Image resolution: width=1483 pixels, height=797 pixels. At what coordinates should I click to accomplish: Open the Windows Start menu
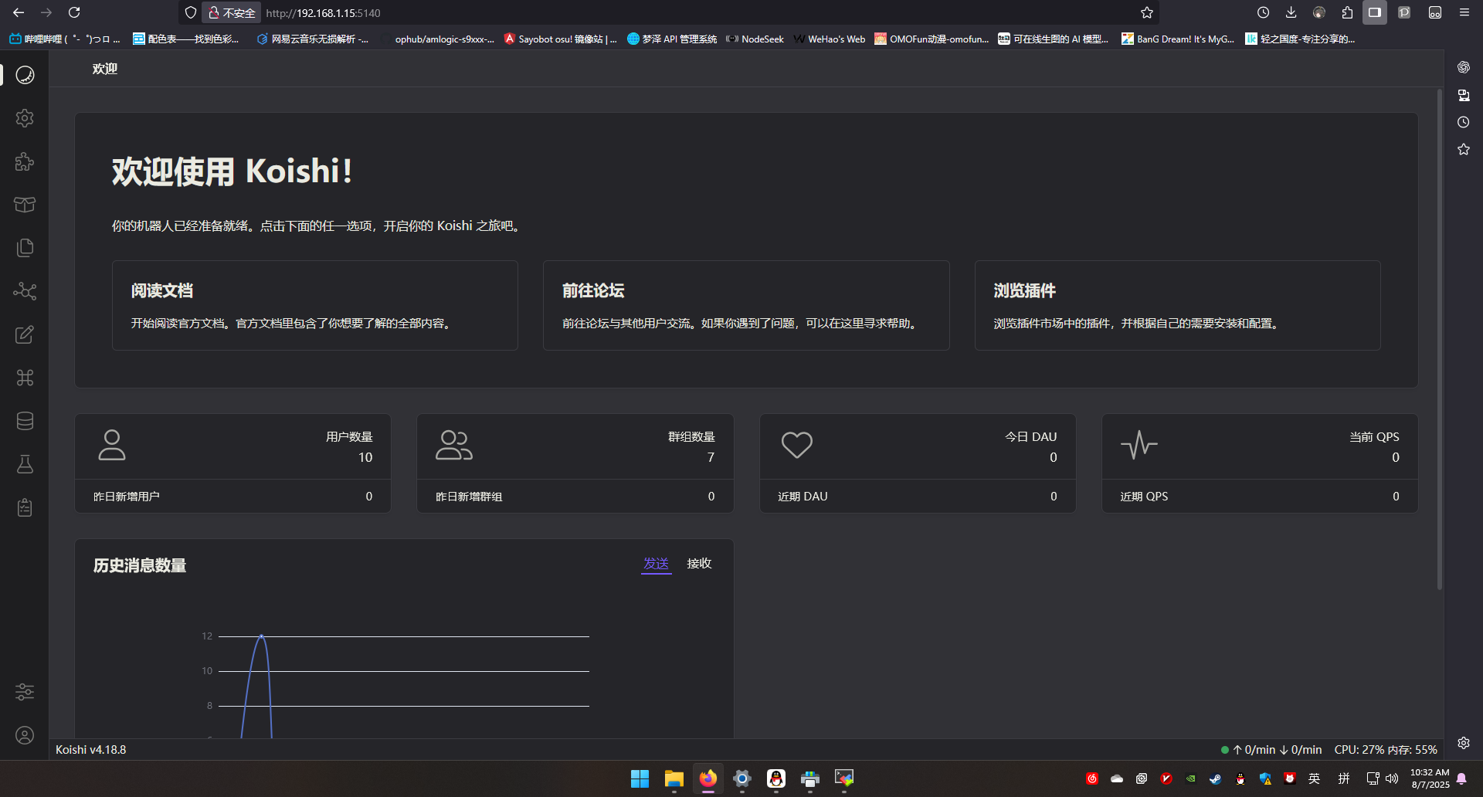(x=640, y=778)
